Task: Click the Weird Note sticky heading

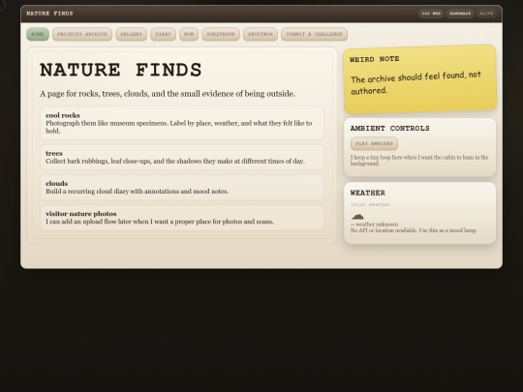Action: point(375,59)
